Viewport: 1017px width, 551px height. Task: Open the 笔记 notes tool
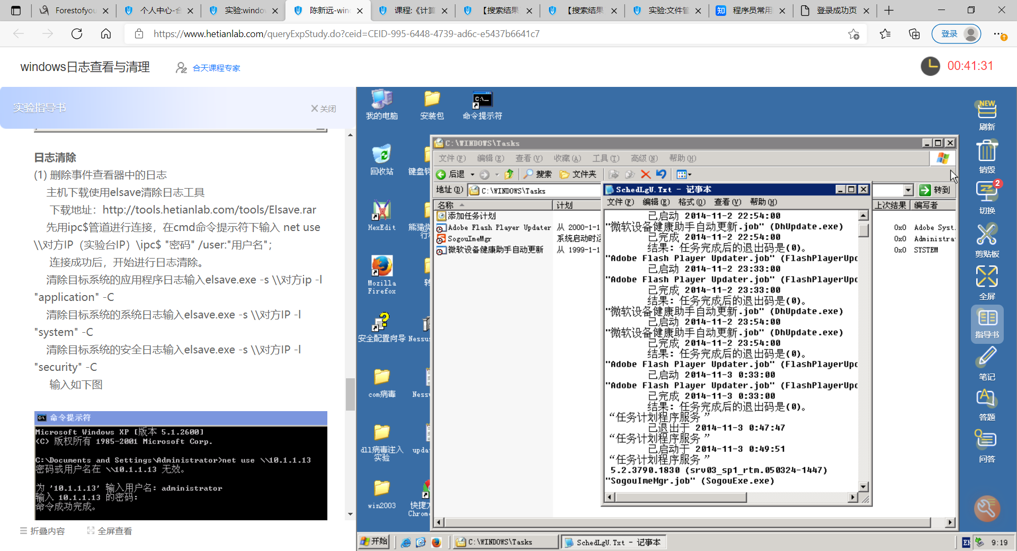pyautogui.click(x=987, y=363)
